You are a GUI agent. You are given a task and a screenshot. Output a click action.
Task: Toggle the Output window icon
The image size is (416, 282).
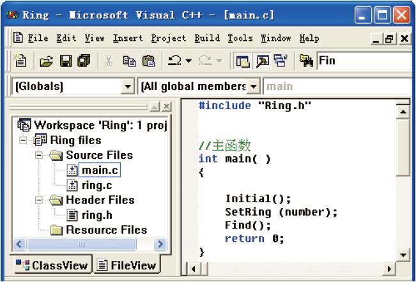[x=263, y=61]
